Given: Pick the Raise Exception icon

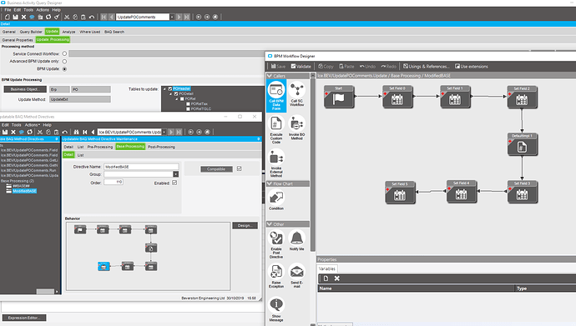Looking at the screenshot, I should pyautogui.click(x=275, y=272).
